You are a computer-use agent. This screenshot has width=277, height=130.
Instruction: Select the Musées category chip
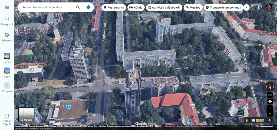tap(193, 8)
